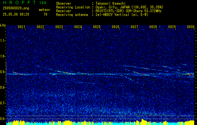Screen dimensions: 197x125
Task: Click the 0.6 kHz axis label
Action: 3,119
